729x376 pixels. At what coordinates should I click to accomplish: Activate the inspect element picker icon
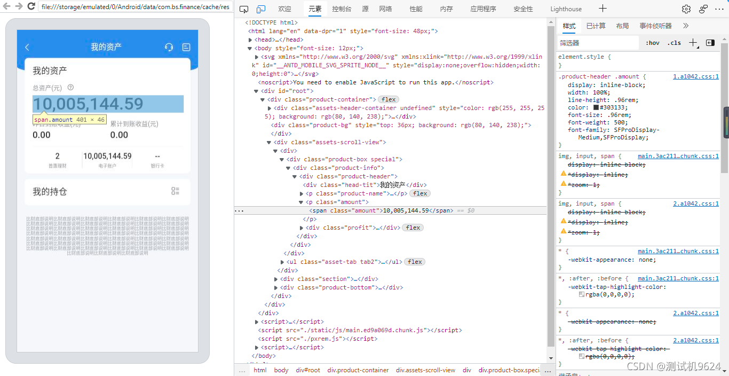(x=244, y=9)
